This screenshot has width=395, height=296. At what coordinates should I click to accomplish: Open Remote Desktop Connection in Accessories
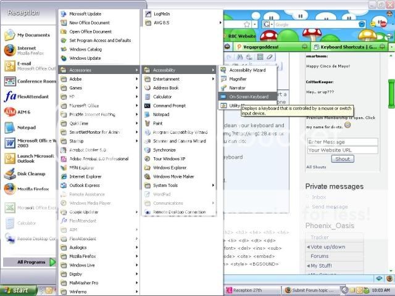(179, 212)
